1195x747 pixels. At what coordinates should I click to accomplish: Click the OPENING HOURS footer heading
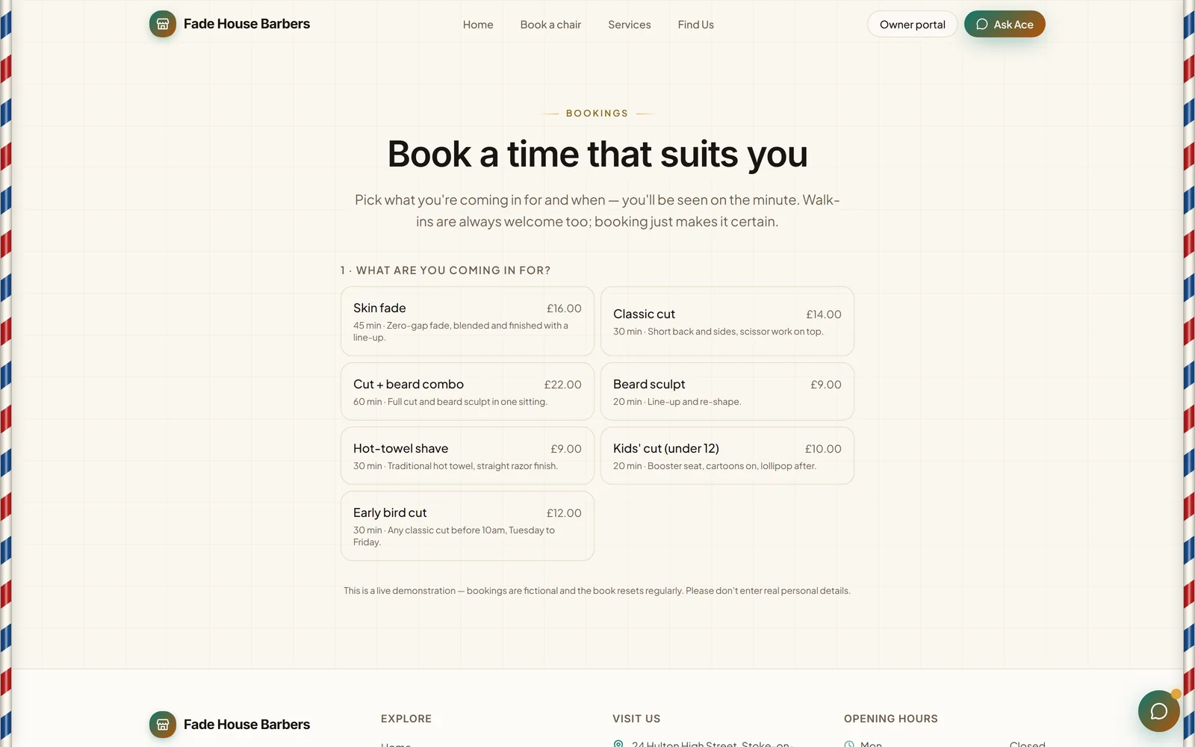point(891,719)
